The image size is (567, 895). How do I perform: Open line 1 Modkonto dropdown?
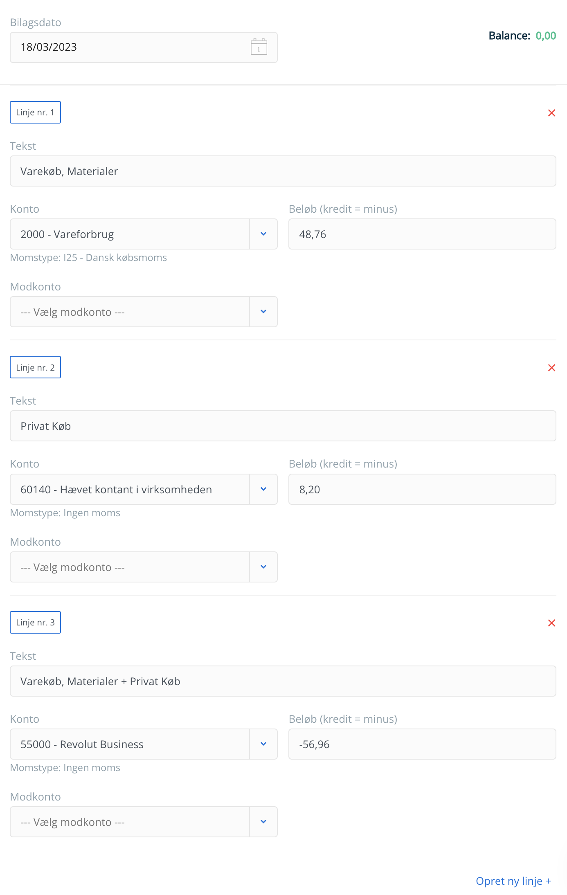263,312
